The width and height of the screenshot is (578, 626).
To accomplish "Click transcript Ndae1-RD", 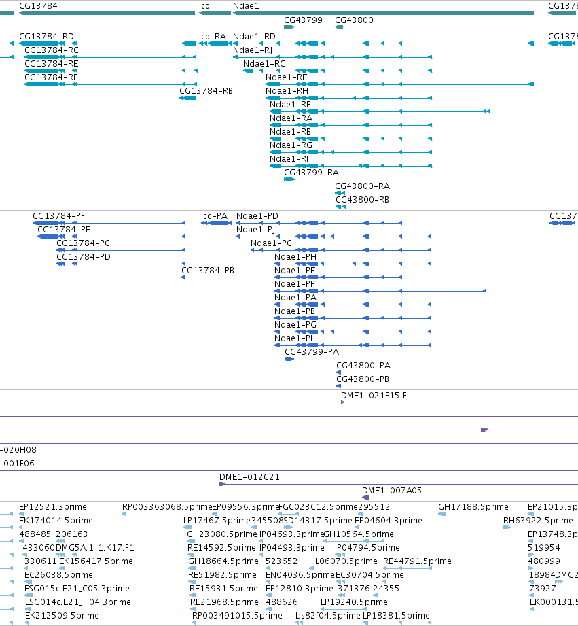I will point(254,37).
